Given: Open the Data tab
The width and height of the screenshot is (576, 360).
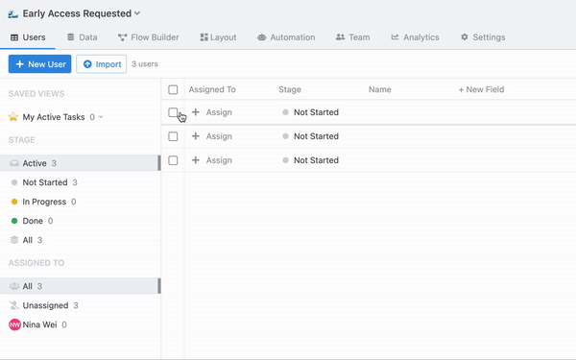Looking at the screenshot, I should click(x=83, y=37).
